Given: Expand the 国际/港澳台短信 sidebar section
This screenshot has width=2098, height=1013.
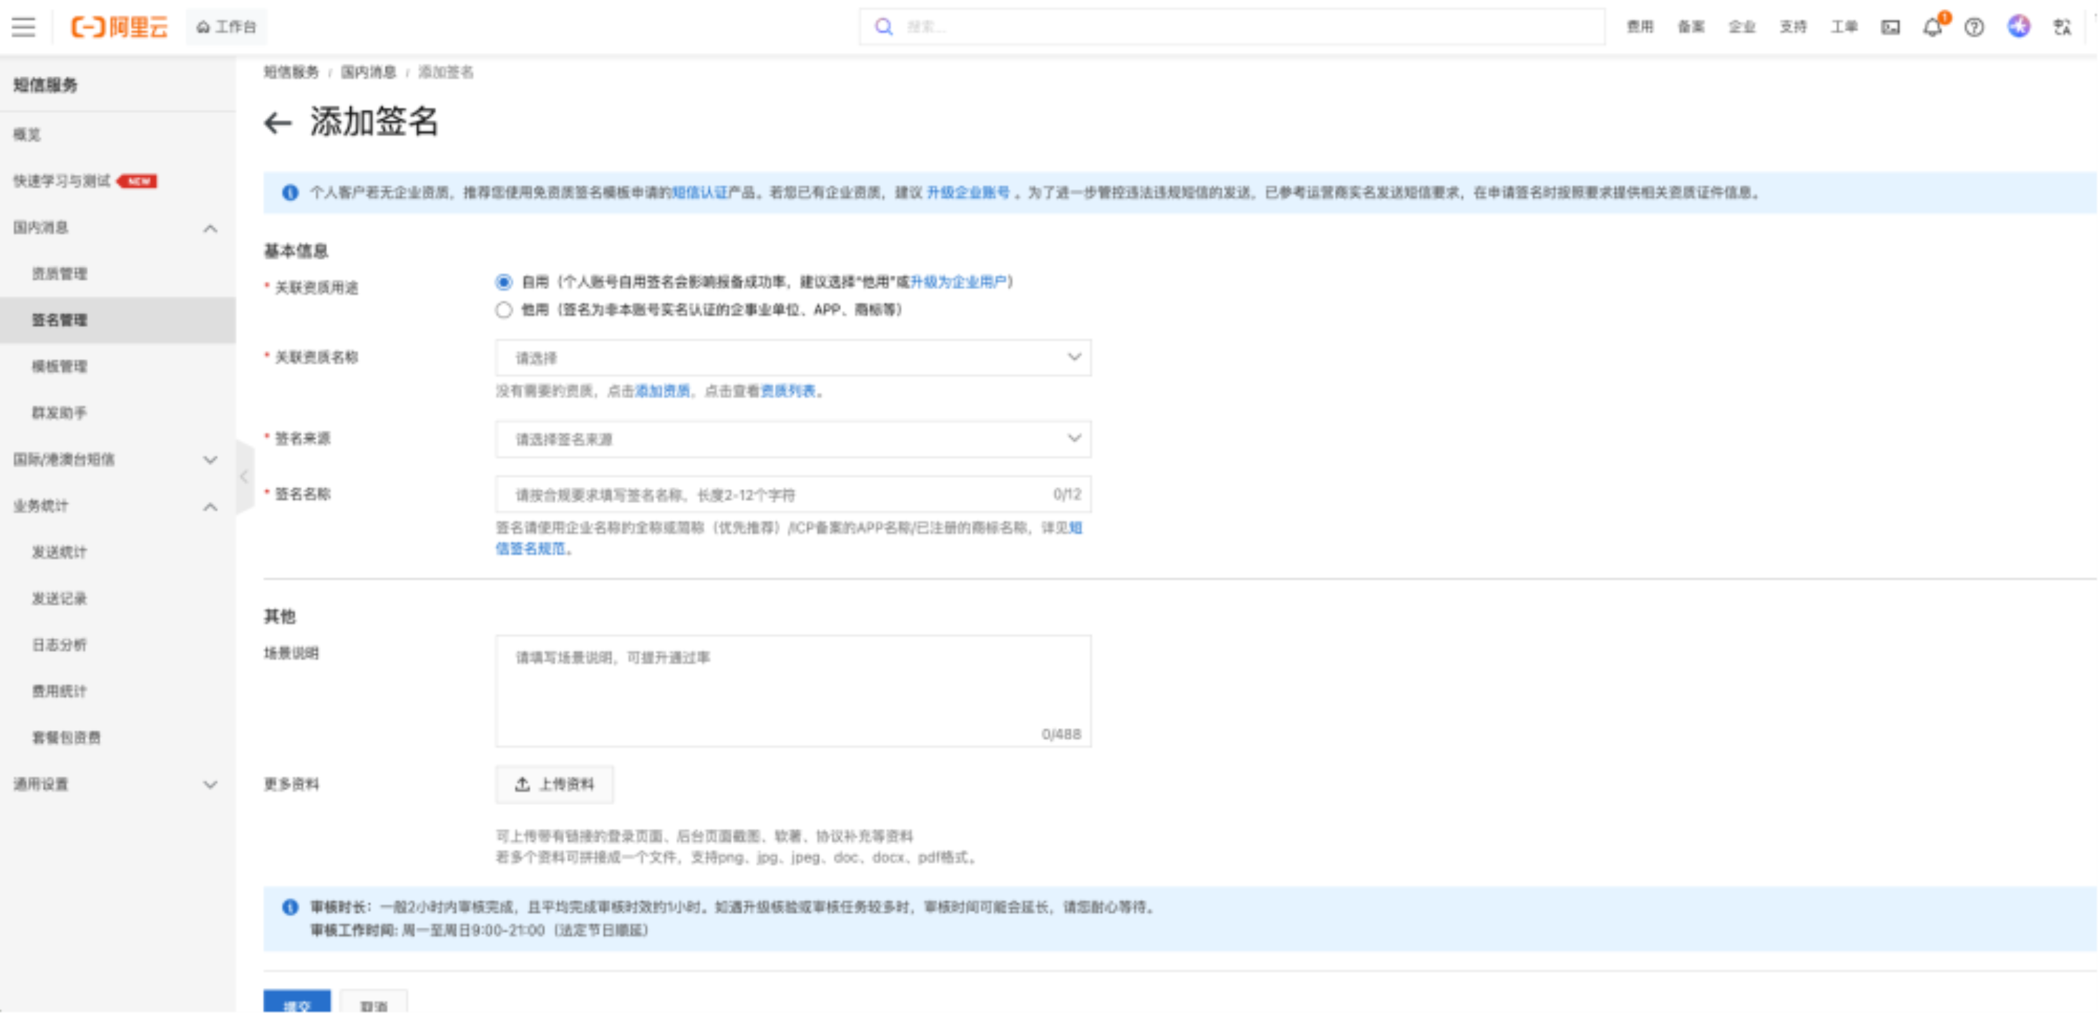Looking at the screenshot, I should click(x=114, y=459).
